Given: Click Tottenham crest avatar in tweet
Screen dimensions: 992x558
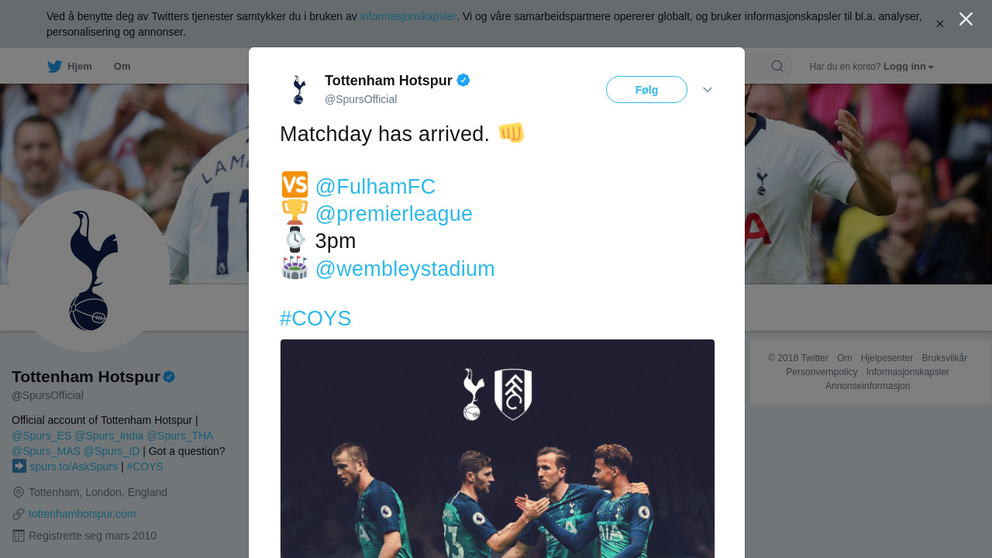Looking at the screenshot, I should pyautogui.click(x=298, y=90).
